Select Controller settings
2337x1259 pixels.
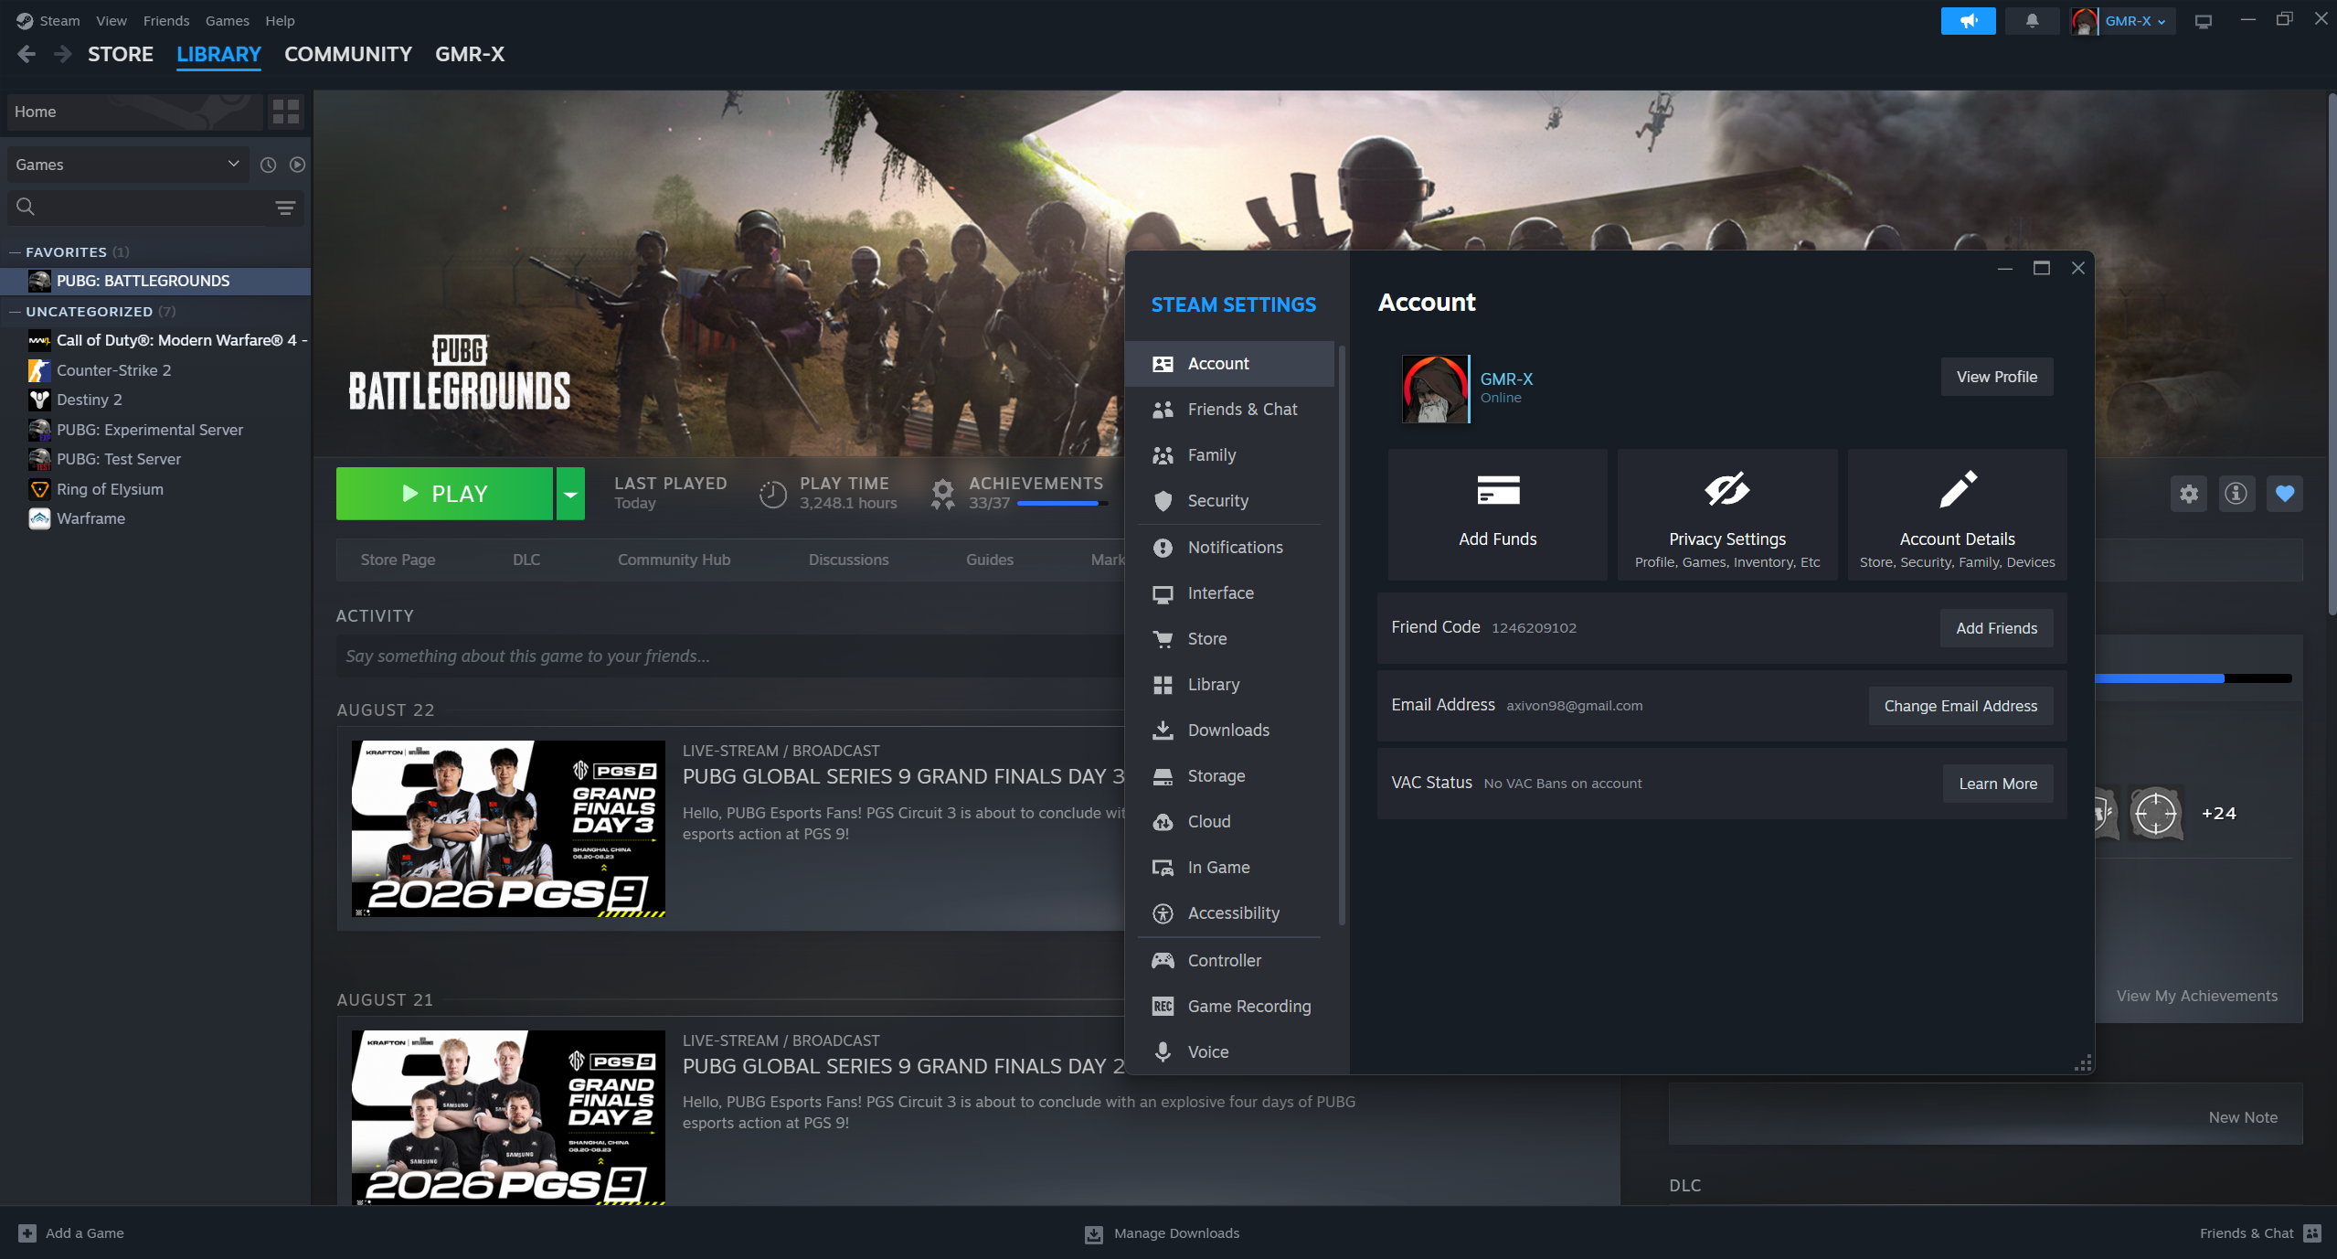tap(1230, 961)
